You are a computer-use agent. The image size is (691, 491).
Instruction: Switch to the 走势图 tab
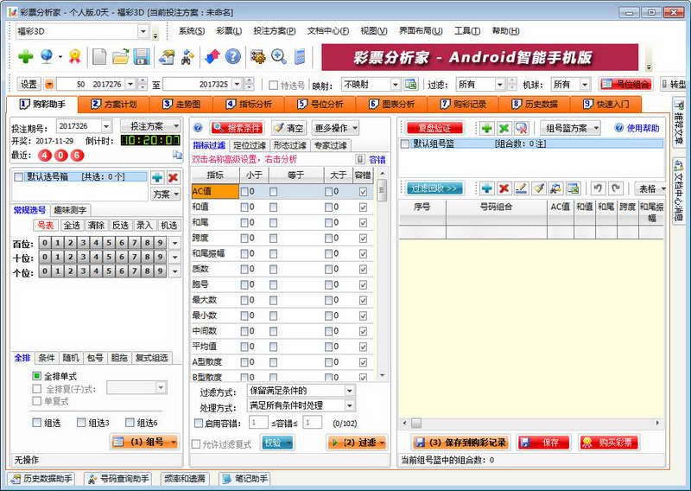click(x=181, y=104)
